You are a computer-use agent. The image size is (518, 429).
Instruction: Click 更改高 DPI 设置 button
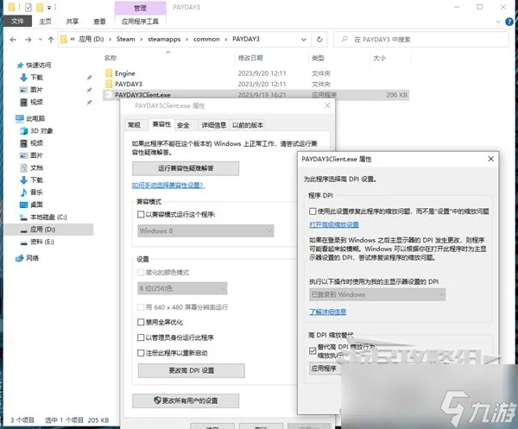[192, 370]
